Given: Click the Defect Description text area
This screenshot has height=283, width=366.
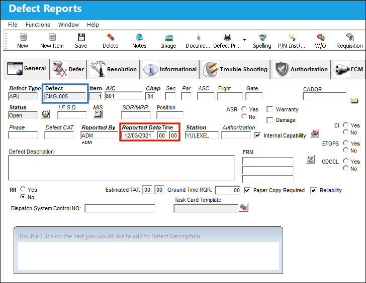Looking at the screenshot, I should (x=121, y=168).
